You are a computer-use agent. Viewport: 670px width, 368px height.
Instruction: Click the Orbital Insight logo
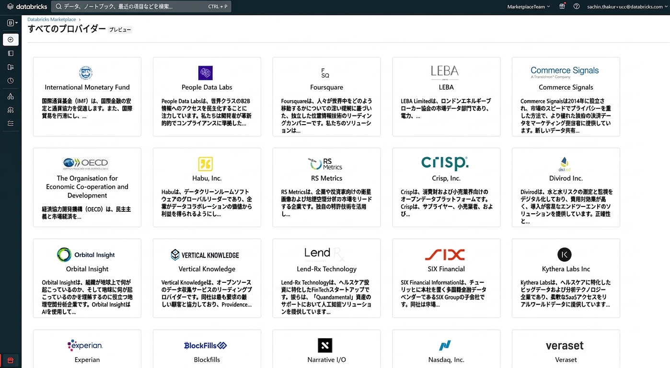click(x=86, y=255)
